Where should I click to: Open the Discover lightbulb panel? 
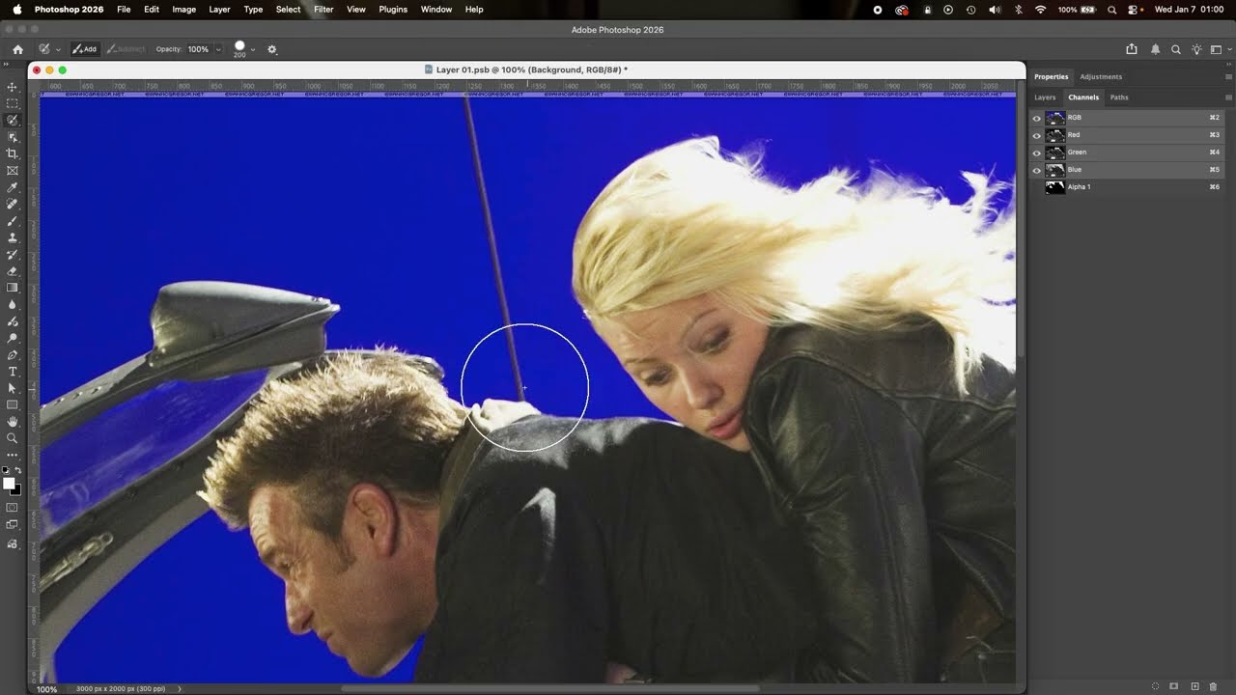1196,49
